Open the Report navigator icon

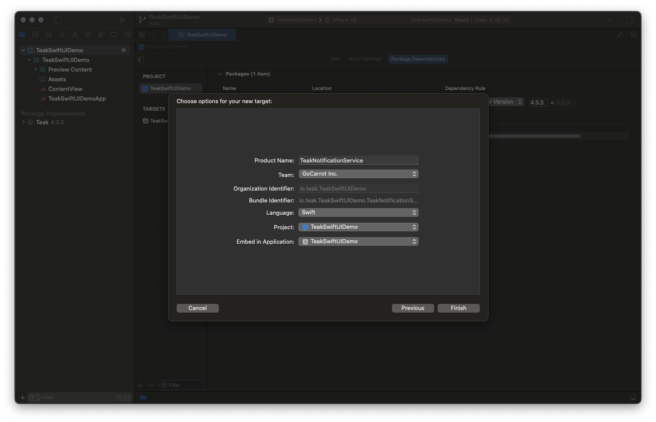(127, 35)
